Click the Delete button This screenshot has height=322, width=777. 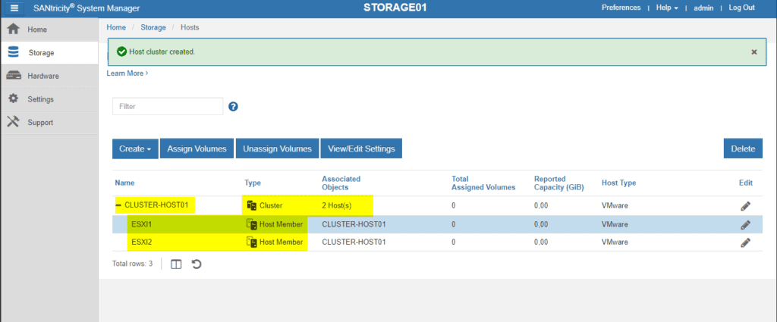[743, 149]
